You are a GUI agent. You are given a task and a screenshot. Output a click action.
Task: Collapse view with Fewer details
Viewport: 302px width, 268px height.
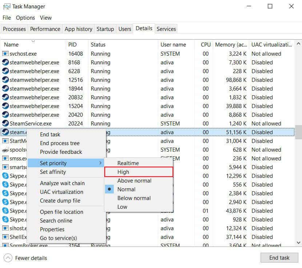[25, 258]
